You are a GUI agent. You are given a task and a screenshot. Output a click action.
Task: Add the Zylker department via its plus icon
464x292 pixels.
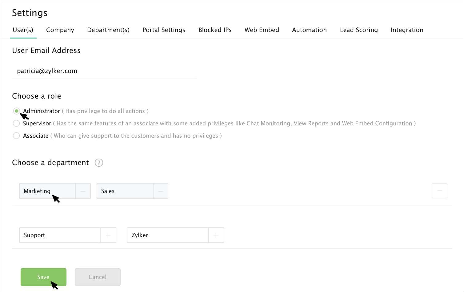pyautogui.click(x=216, y=235)
